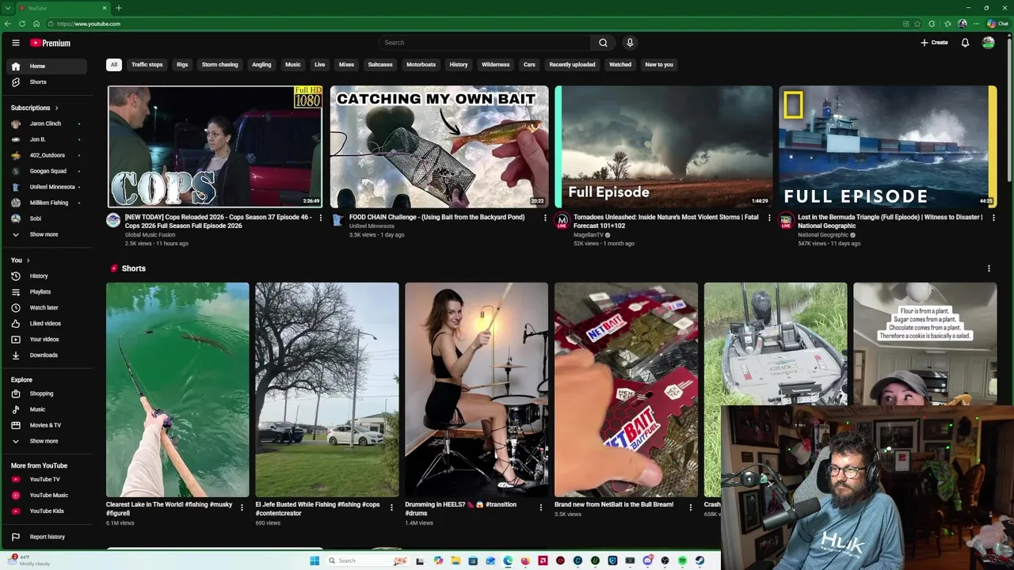
Task: Open Jaron Clinch subscription channel
Action: [48, 123]
